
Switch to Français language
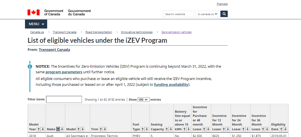(222, 4)
